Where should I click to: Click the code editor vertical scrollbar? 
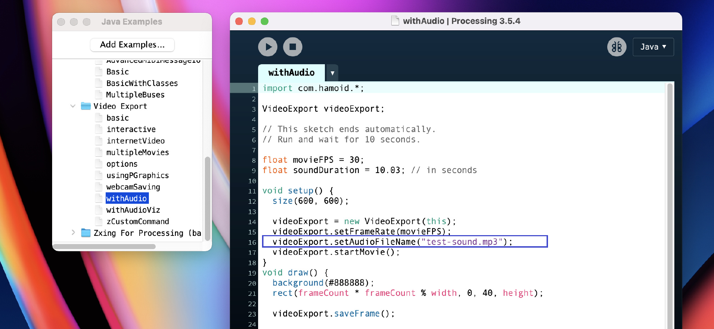click(x=670, y=205)
